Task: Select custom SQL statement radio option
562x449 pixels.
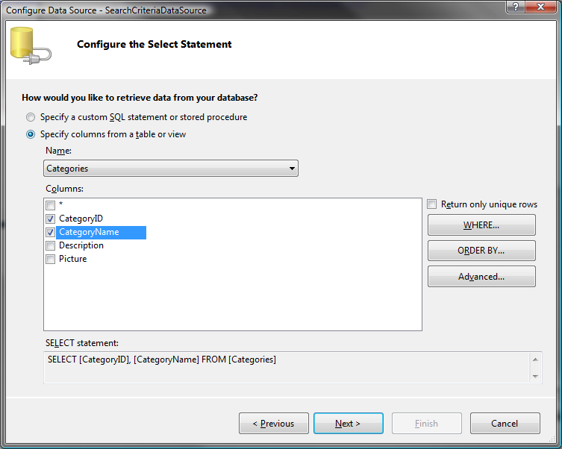Action: (31, 117)
